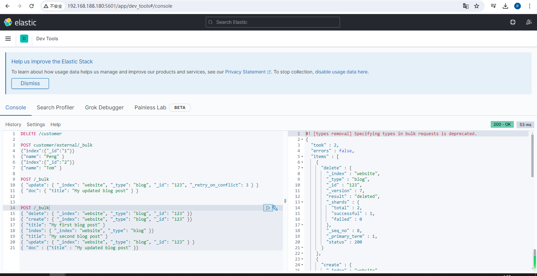Click the 200 - OK status badge
The height and width of the screenshot is (276, 537).
(502, 124)
